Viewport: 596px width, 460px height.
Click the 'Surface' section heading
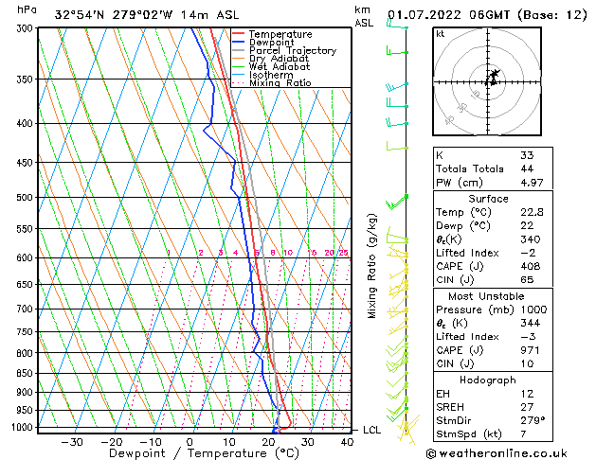point(488,199)
